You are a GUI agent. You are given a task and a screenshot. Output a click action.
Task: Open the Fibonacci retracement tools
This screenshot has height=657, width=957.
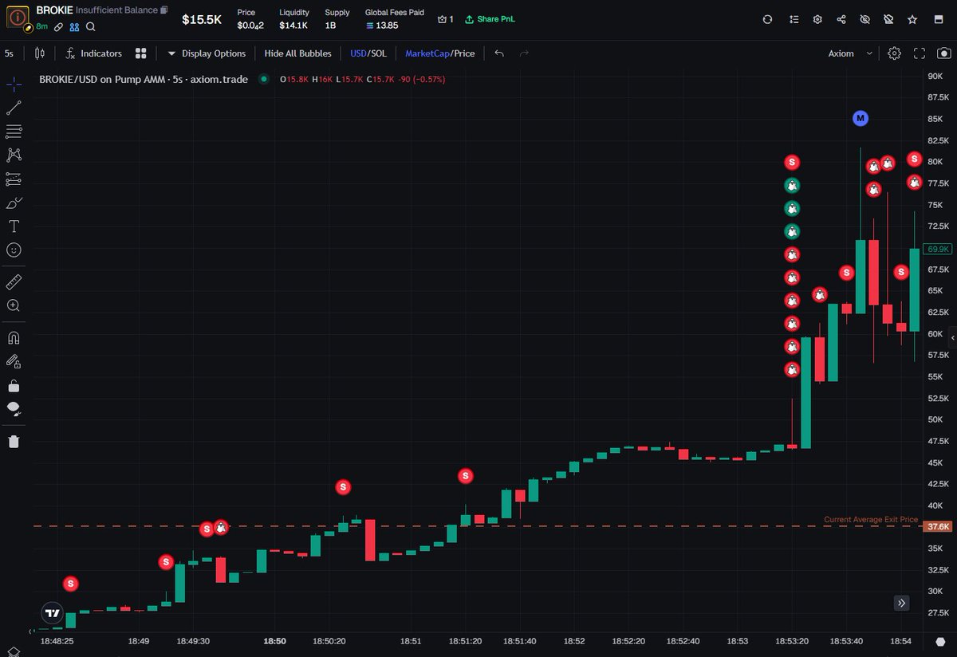tap(14, 132)
